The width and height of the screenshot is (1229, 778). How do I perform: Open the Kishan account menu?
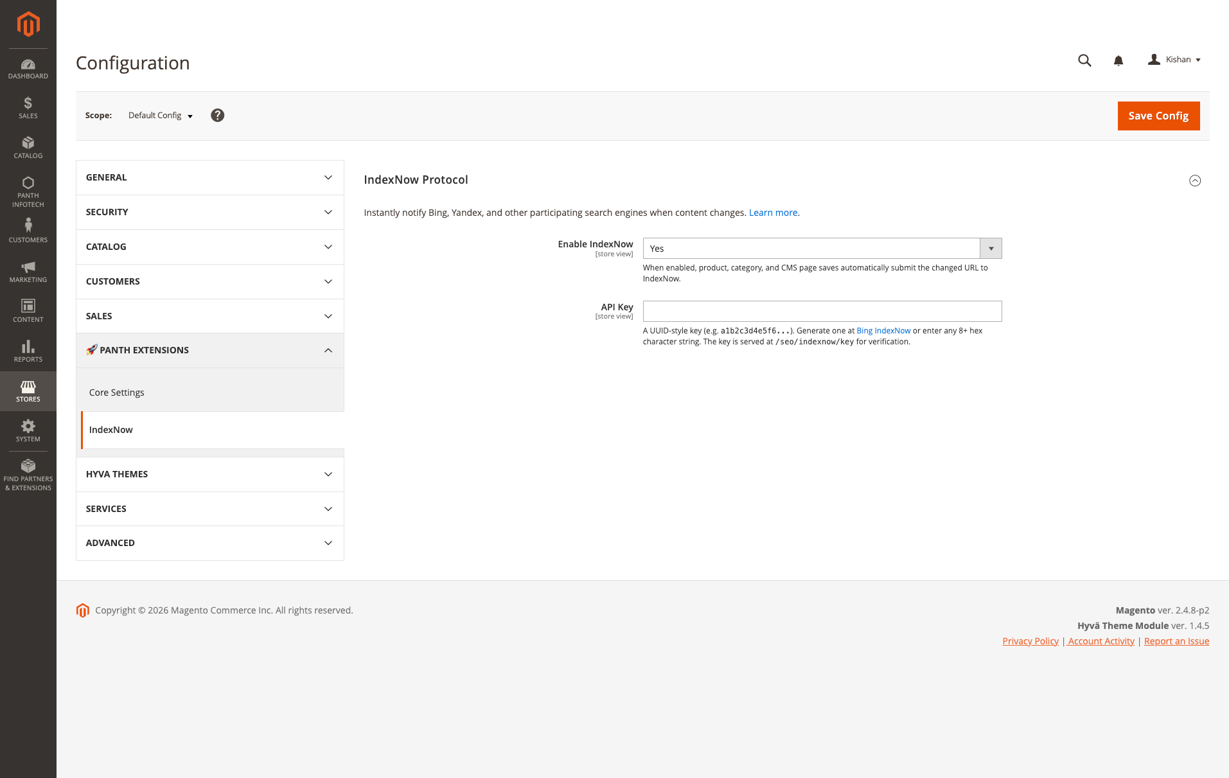[1174, 59]
